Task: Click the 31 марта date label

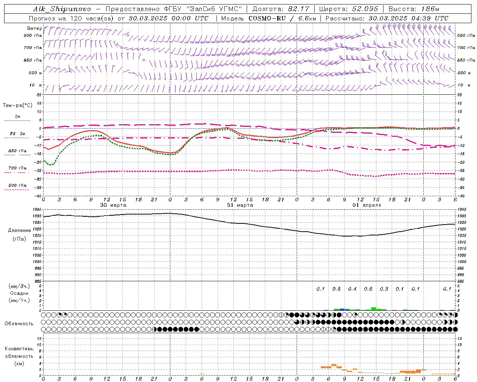Action: tap(240, 205)
